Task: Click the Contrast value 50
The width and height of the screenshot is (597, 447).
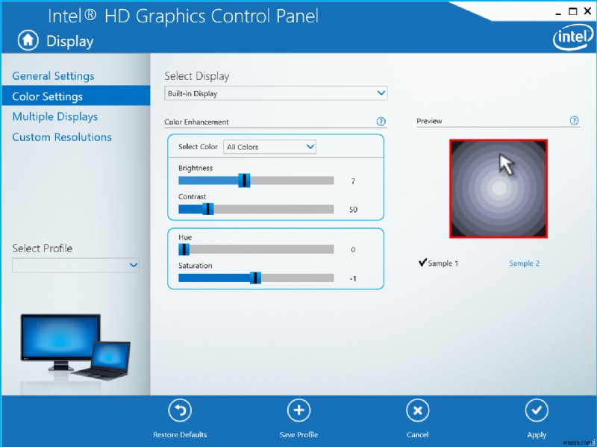Action: click(x=353, y=210)
